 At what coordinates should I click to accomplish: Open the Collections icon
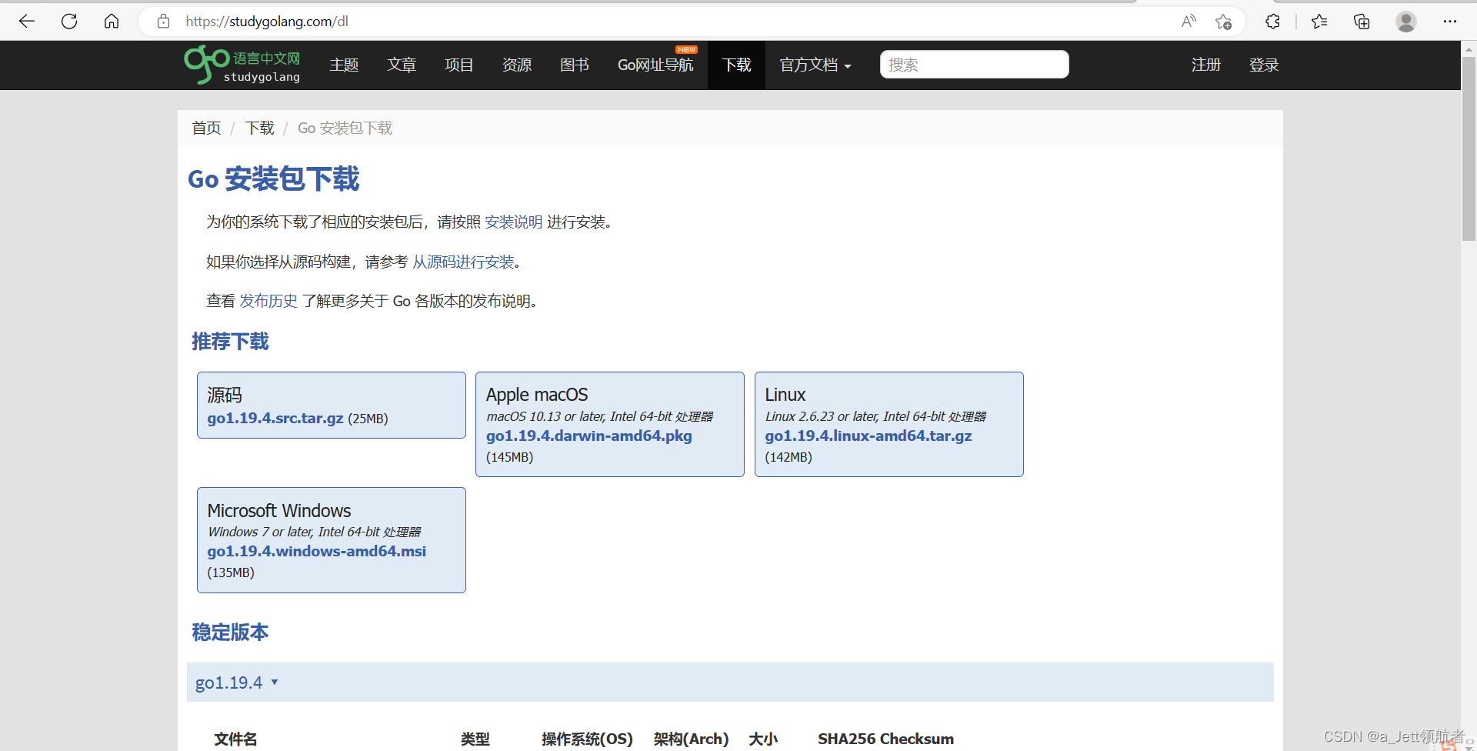tap(1362, 22)
